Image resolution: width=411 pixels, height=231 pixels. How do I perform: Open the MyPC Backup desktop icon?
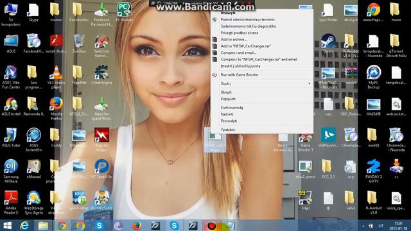tap(374, 77)
